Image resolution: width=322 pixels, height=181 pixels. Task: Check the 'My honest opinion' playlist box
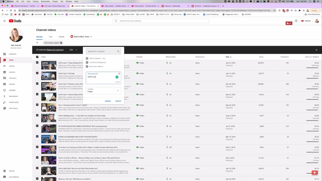click(x=87, y=67)
